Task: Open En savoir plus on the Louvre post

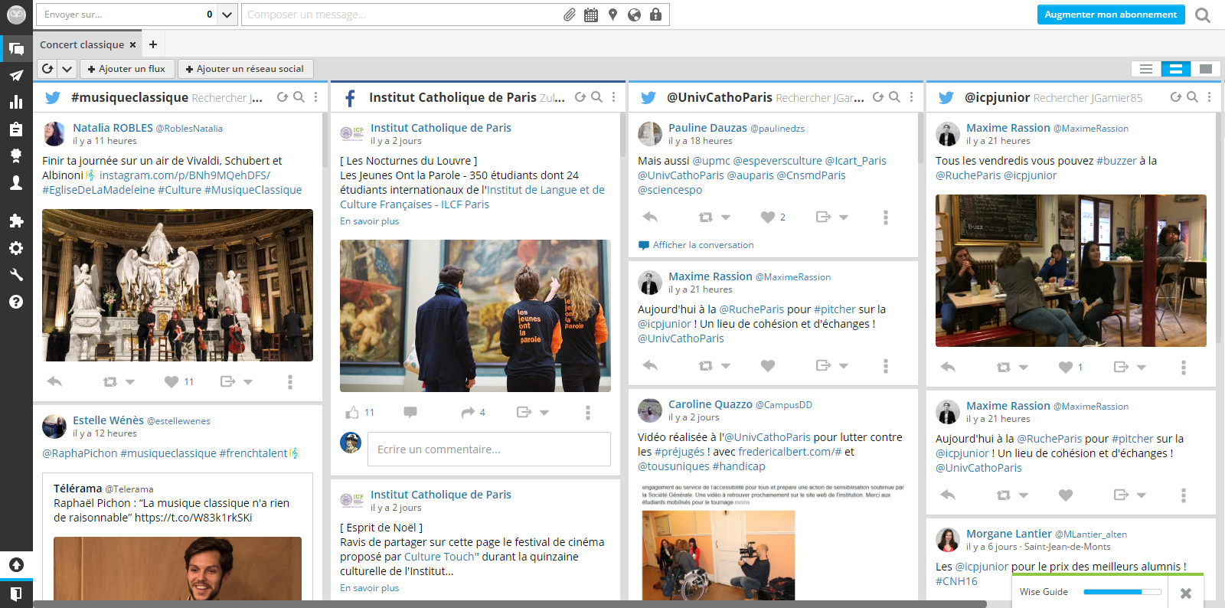Action: pyautogui.click(x=369, y=221)
